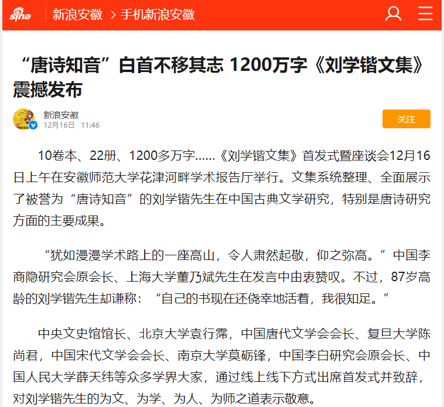The width and height of the screenshot is (444, 407).
Task: Click the quote 犹如漫漫学术路上的一座高山
Action: point(132,255)
